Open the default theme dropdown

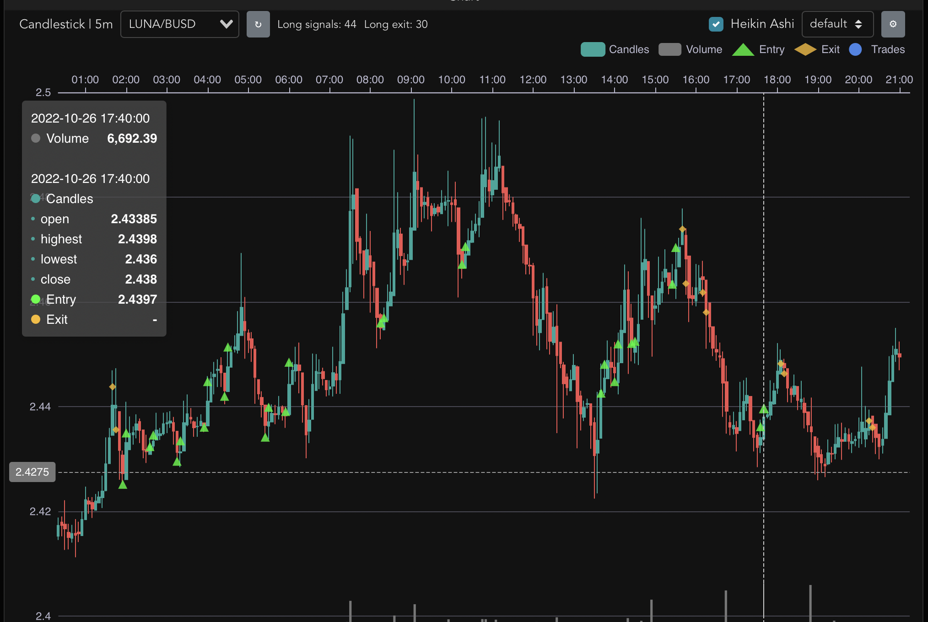[x=837, y=24]
